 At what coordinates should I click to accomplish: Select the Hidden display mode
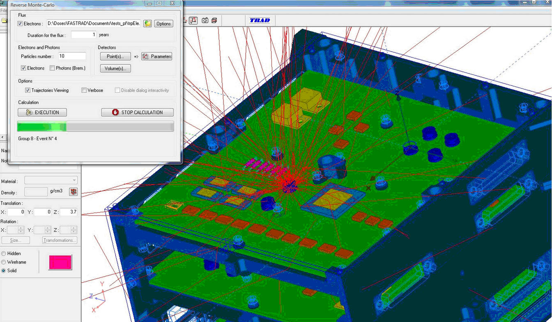tap(4, 253)
